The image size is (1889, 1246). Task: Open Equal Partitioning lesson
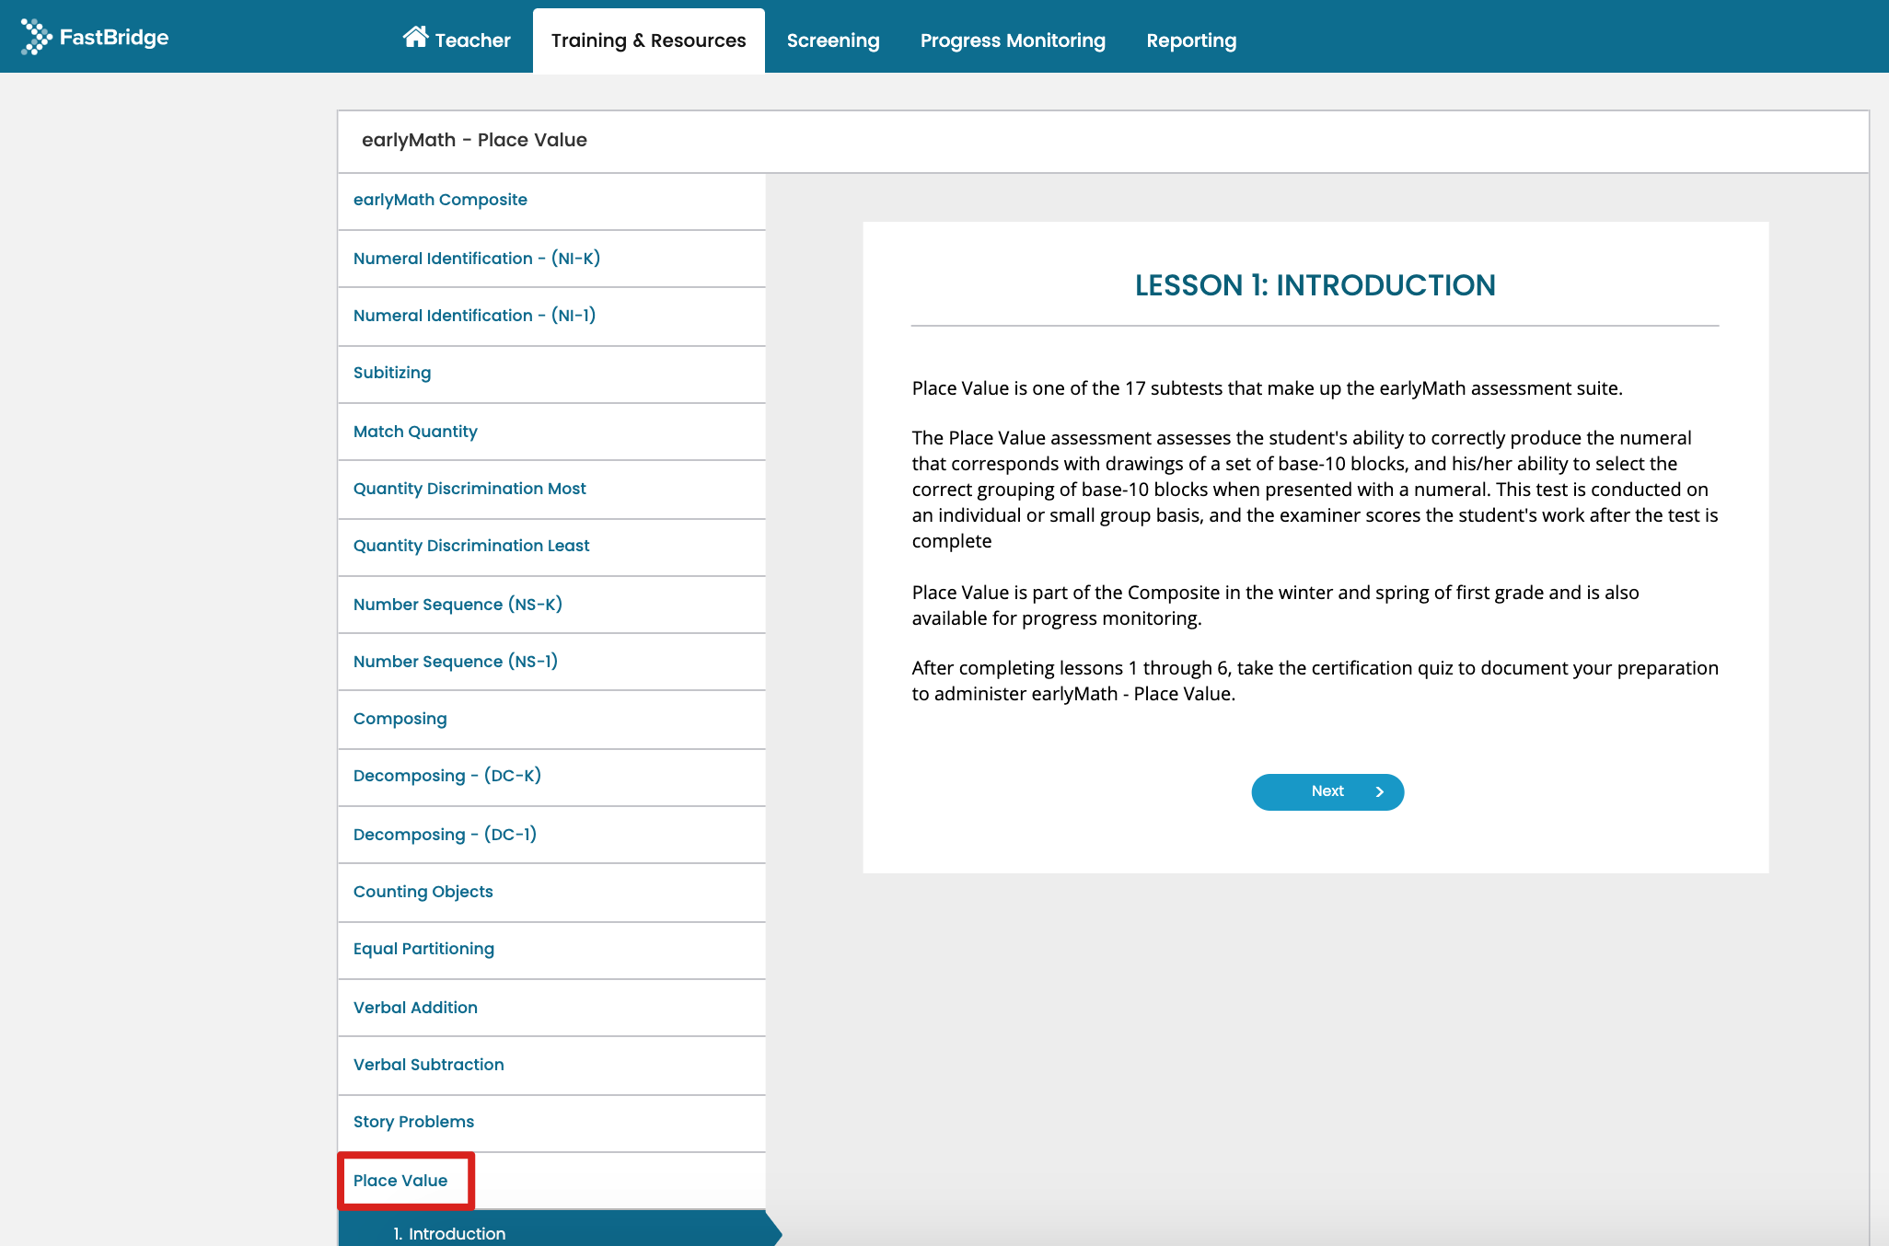pyautogui.click(x=551, y=949)
